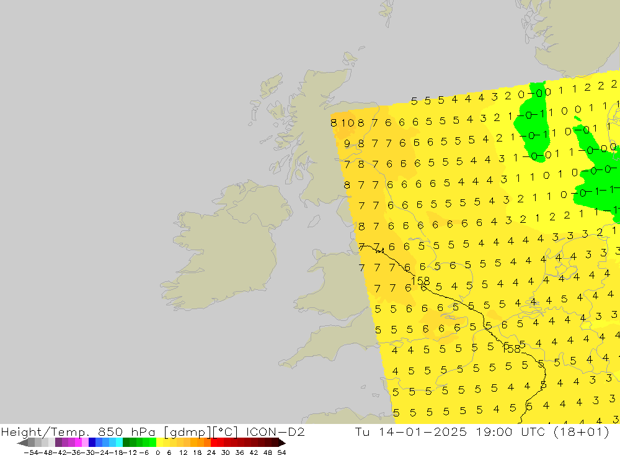Select the dark purple swatch in the colorbar
The height and width of the screenshot is (455, 620).
(x=58, y=443)
